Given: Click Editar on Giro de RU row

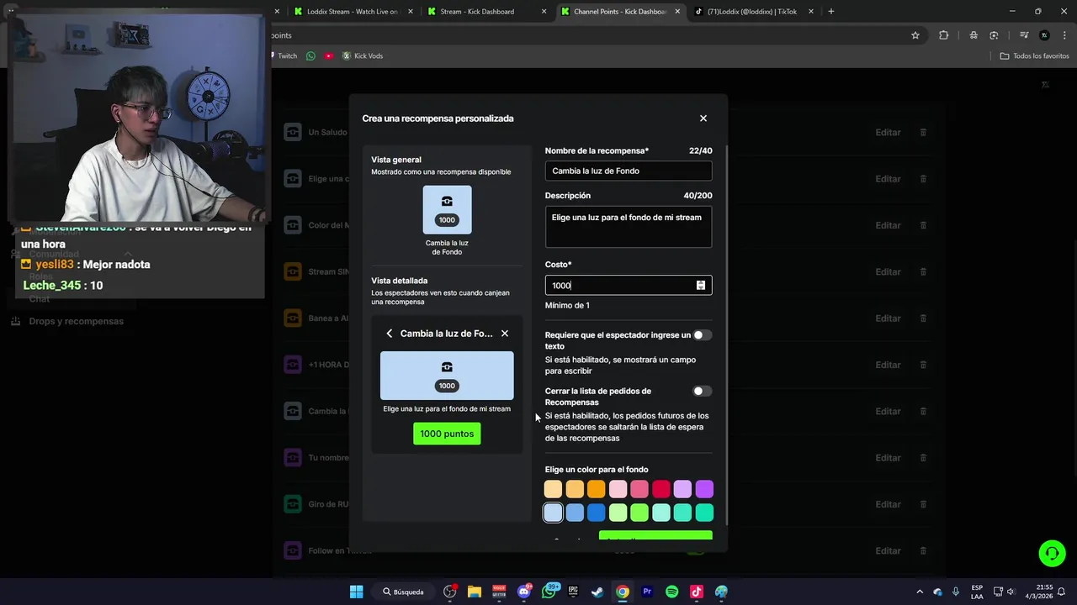Looking at the screenshot, I should click(888, 504).
